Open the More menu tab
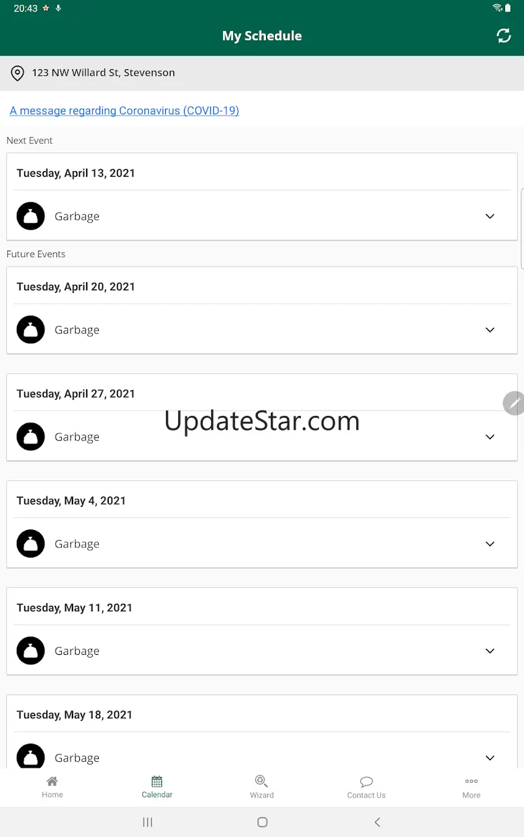 (x=472, y=787)
